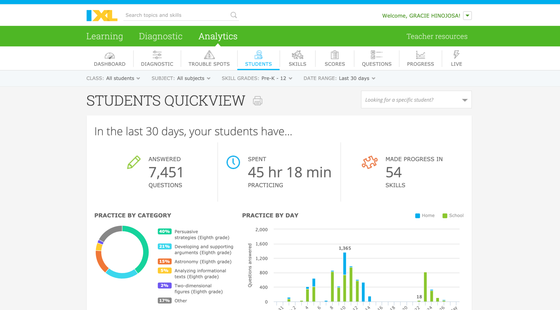This screenshot has height=310, width=560.
Task: Open the Live lightning icon
Action: click(x=456, y=54)
